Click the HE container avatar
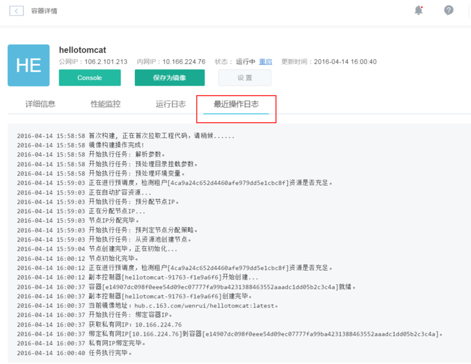The height and width of the screenshot is (364, 471). point(28,65)
